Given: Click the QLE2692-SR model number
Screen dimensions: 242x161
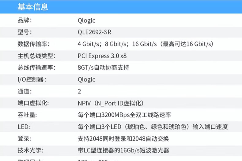Looking at the screenshot, I should click(x=94, y=32).
